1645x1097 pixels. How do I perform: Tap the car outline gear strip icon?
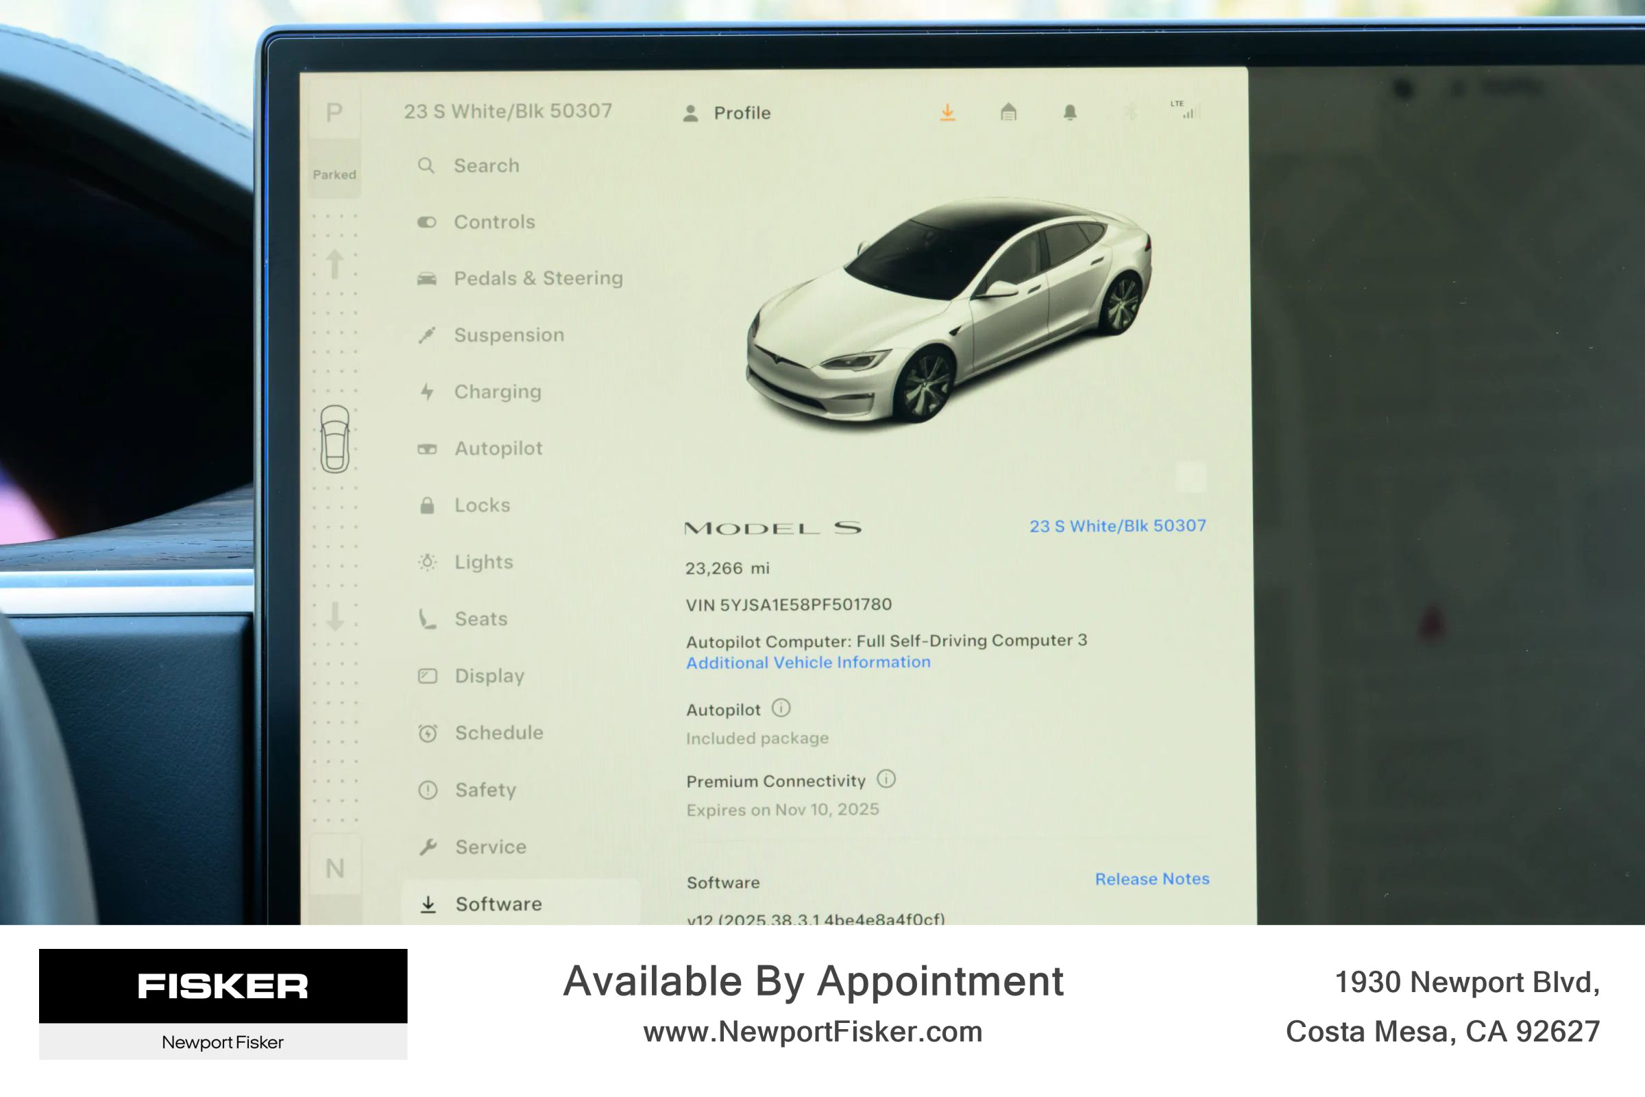335,439
